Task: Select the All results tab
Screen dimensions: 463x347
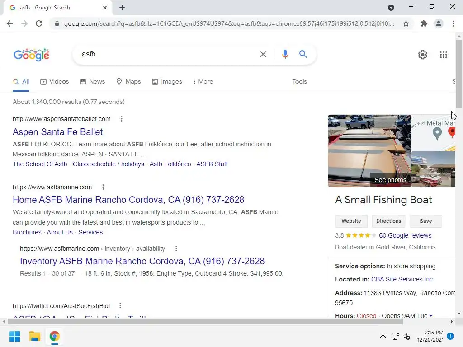Action: click(x=21, y=82)
